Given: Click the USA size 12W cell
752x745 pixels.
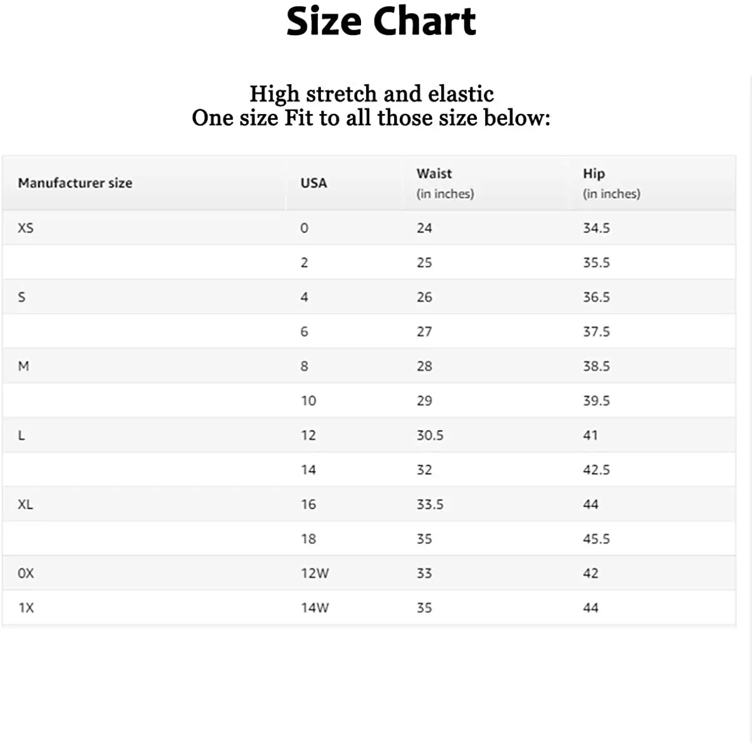Looking at the screenshot, I should pyautogui.click(x=315, y=573).
